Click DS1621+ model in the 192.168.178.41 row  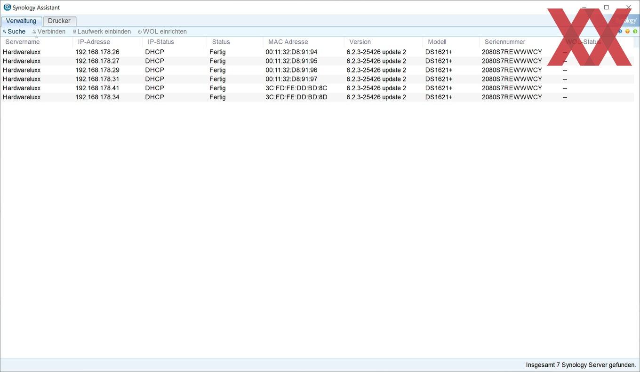(x=439, y=88)
